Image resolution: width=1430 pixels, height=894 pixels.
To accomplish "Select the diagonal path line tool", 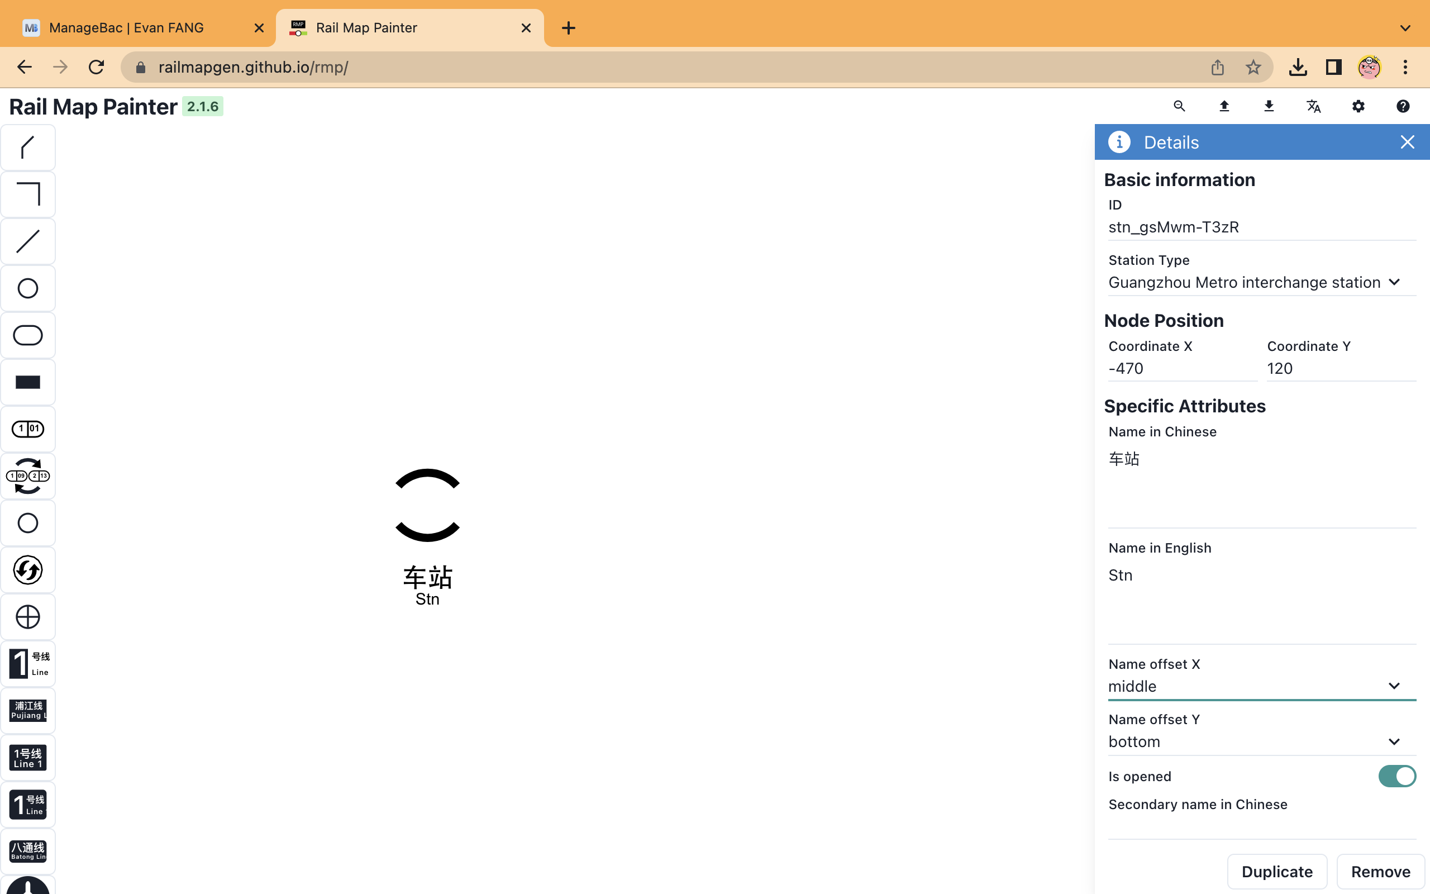I will tap(28, 148).
